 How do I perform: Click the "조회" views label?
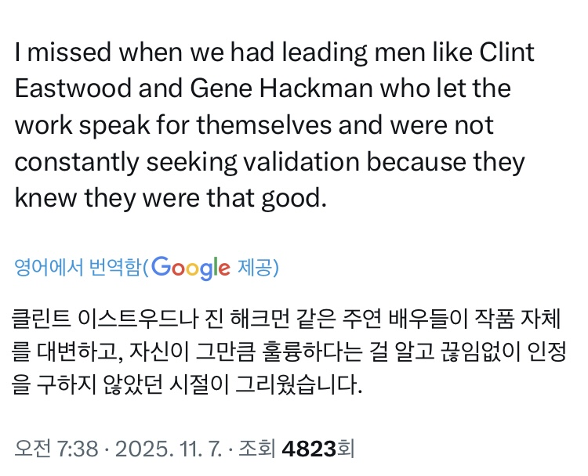[x=257, y=449]
